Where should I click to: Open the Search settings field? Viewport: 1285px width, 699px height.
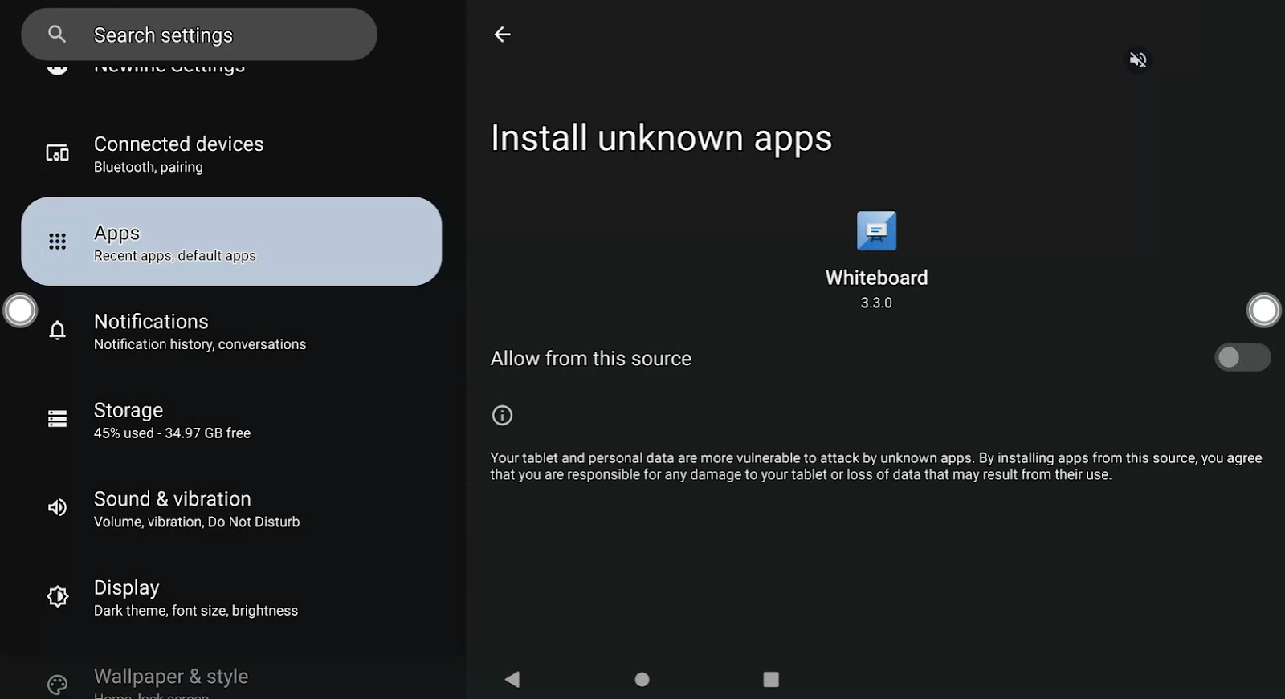199,35
